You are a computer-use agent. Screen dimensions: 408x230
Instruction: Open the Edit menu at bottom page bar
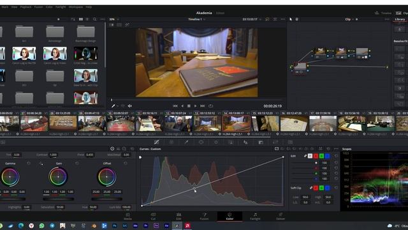tap(178, 216)
